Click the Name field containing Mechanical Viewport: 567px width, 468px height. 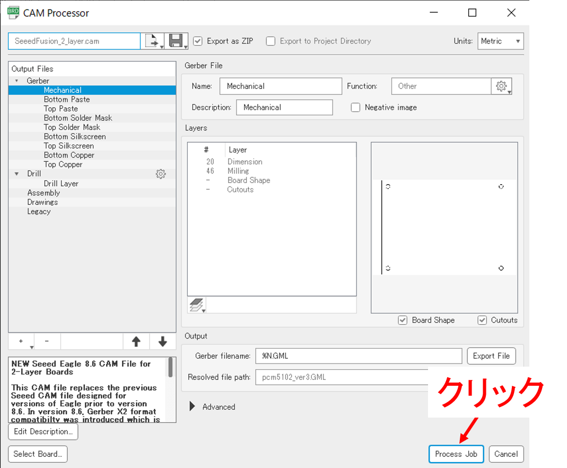(x=281, y=86)
